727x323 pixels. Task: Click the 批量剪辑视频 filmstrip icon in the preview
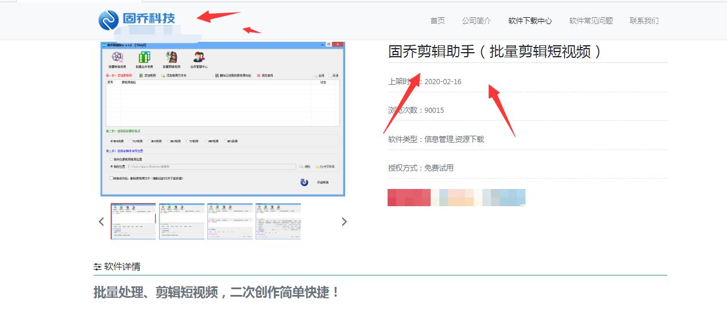coord(171,57)
